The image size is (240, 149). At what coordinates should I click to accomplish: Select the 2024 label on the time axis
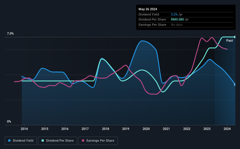(227, 129)
